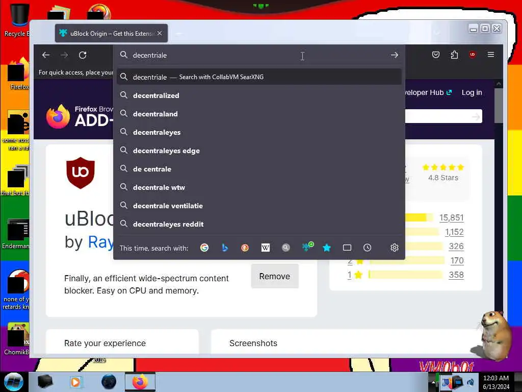This screenshot has width=522, height=392.
Task: Open the 326 reviews count link
Action: [x=456, y=247]
